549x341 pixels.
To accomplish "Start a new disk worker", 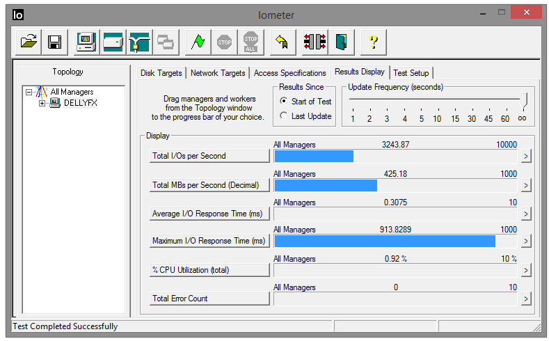I will point(113,42).
